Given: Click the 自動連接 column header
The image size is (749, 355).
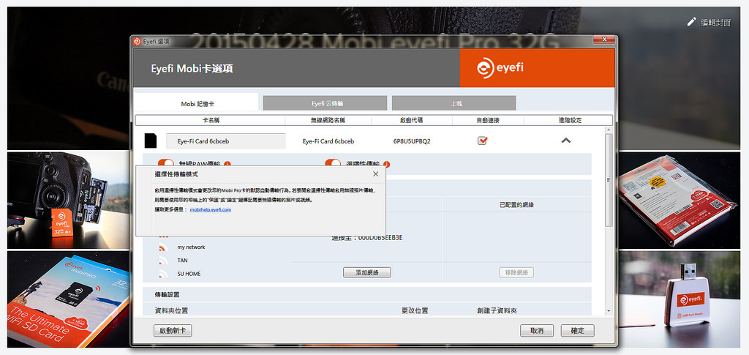Looking at the screenshot, I should (x=488, y=120).
